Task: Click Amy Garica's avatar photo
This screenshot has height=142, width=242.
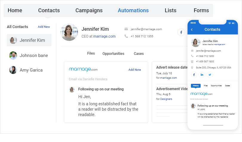Action: coord(13,70)
